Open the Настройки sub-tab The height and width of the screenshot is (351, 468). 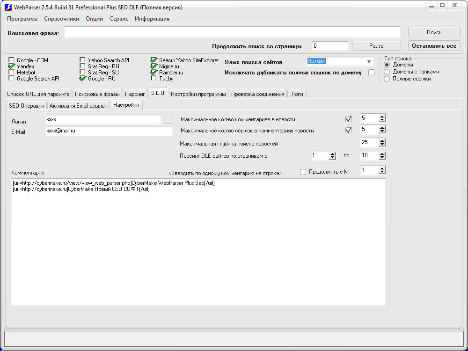point(126,105)
